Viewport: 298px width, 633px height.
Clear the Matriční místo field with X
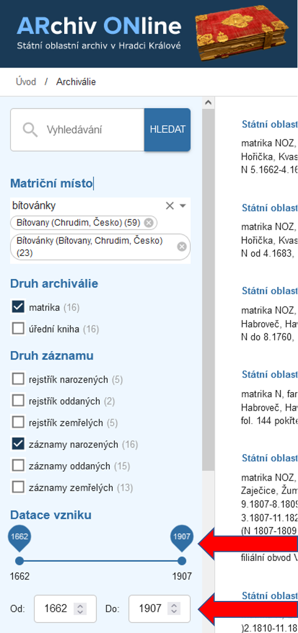[x=170, y=206]
